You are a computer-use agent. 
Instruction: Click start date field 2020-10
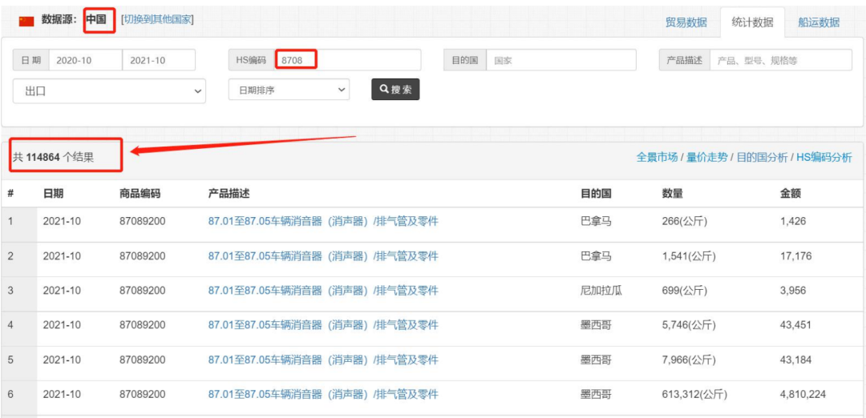point(86,60)
